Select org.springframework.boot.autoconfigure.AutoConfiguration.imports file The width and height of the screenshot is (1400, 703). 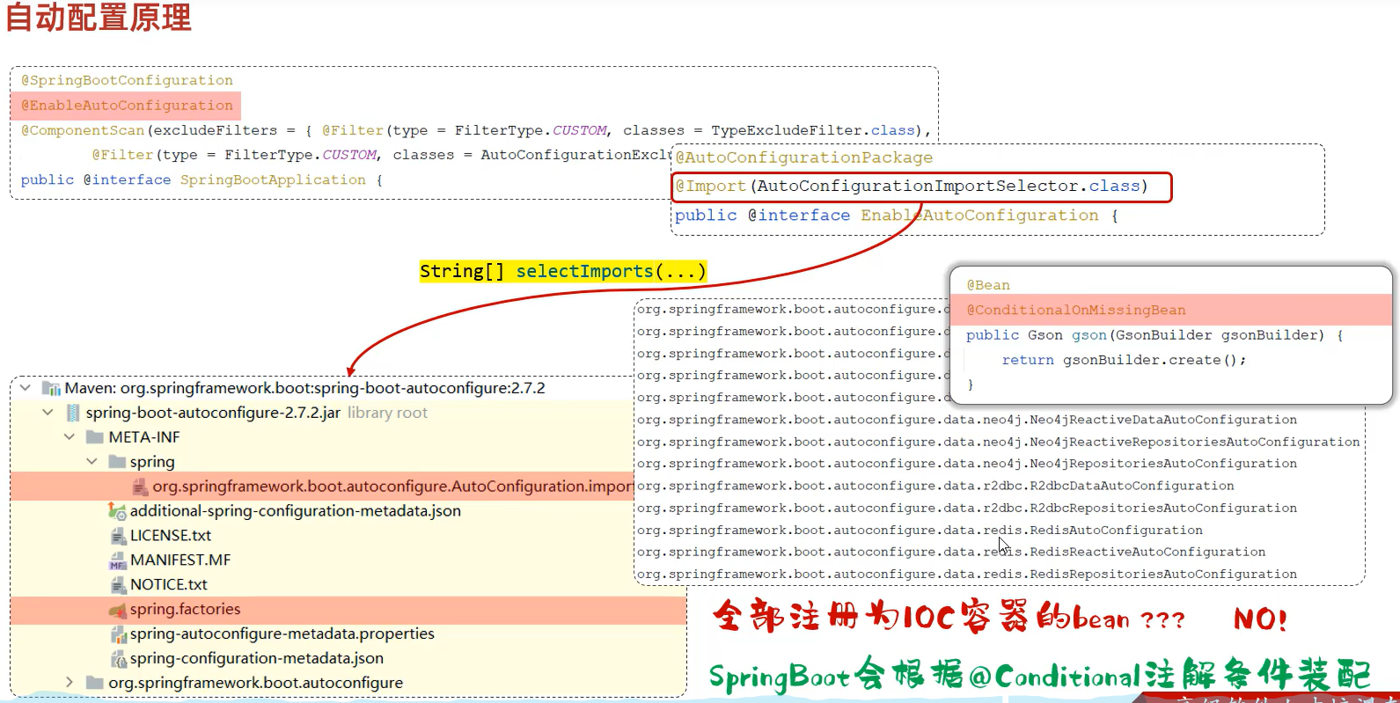coord(392,487)
